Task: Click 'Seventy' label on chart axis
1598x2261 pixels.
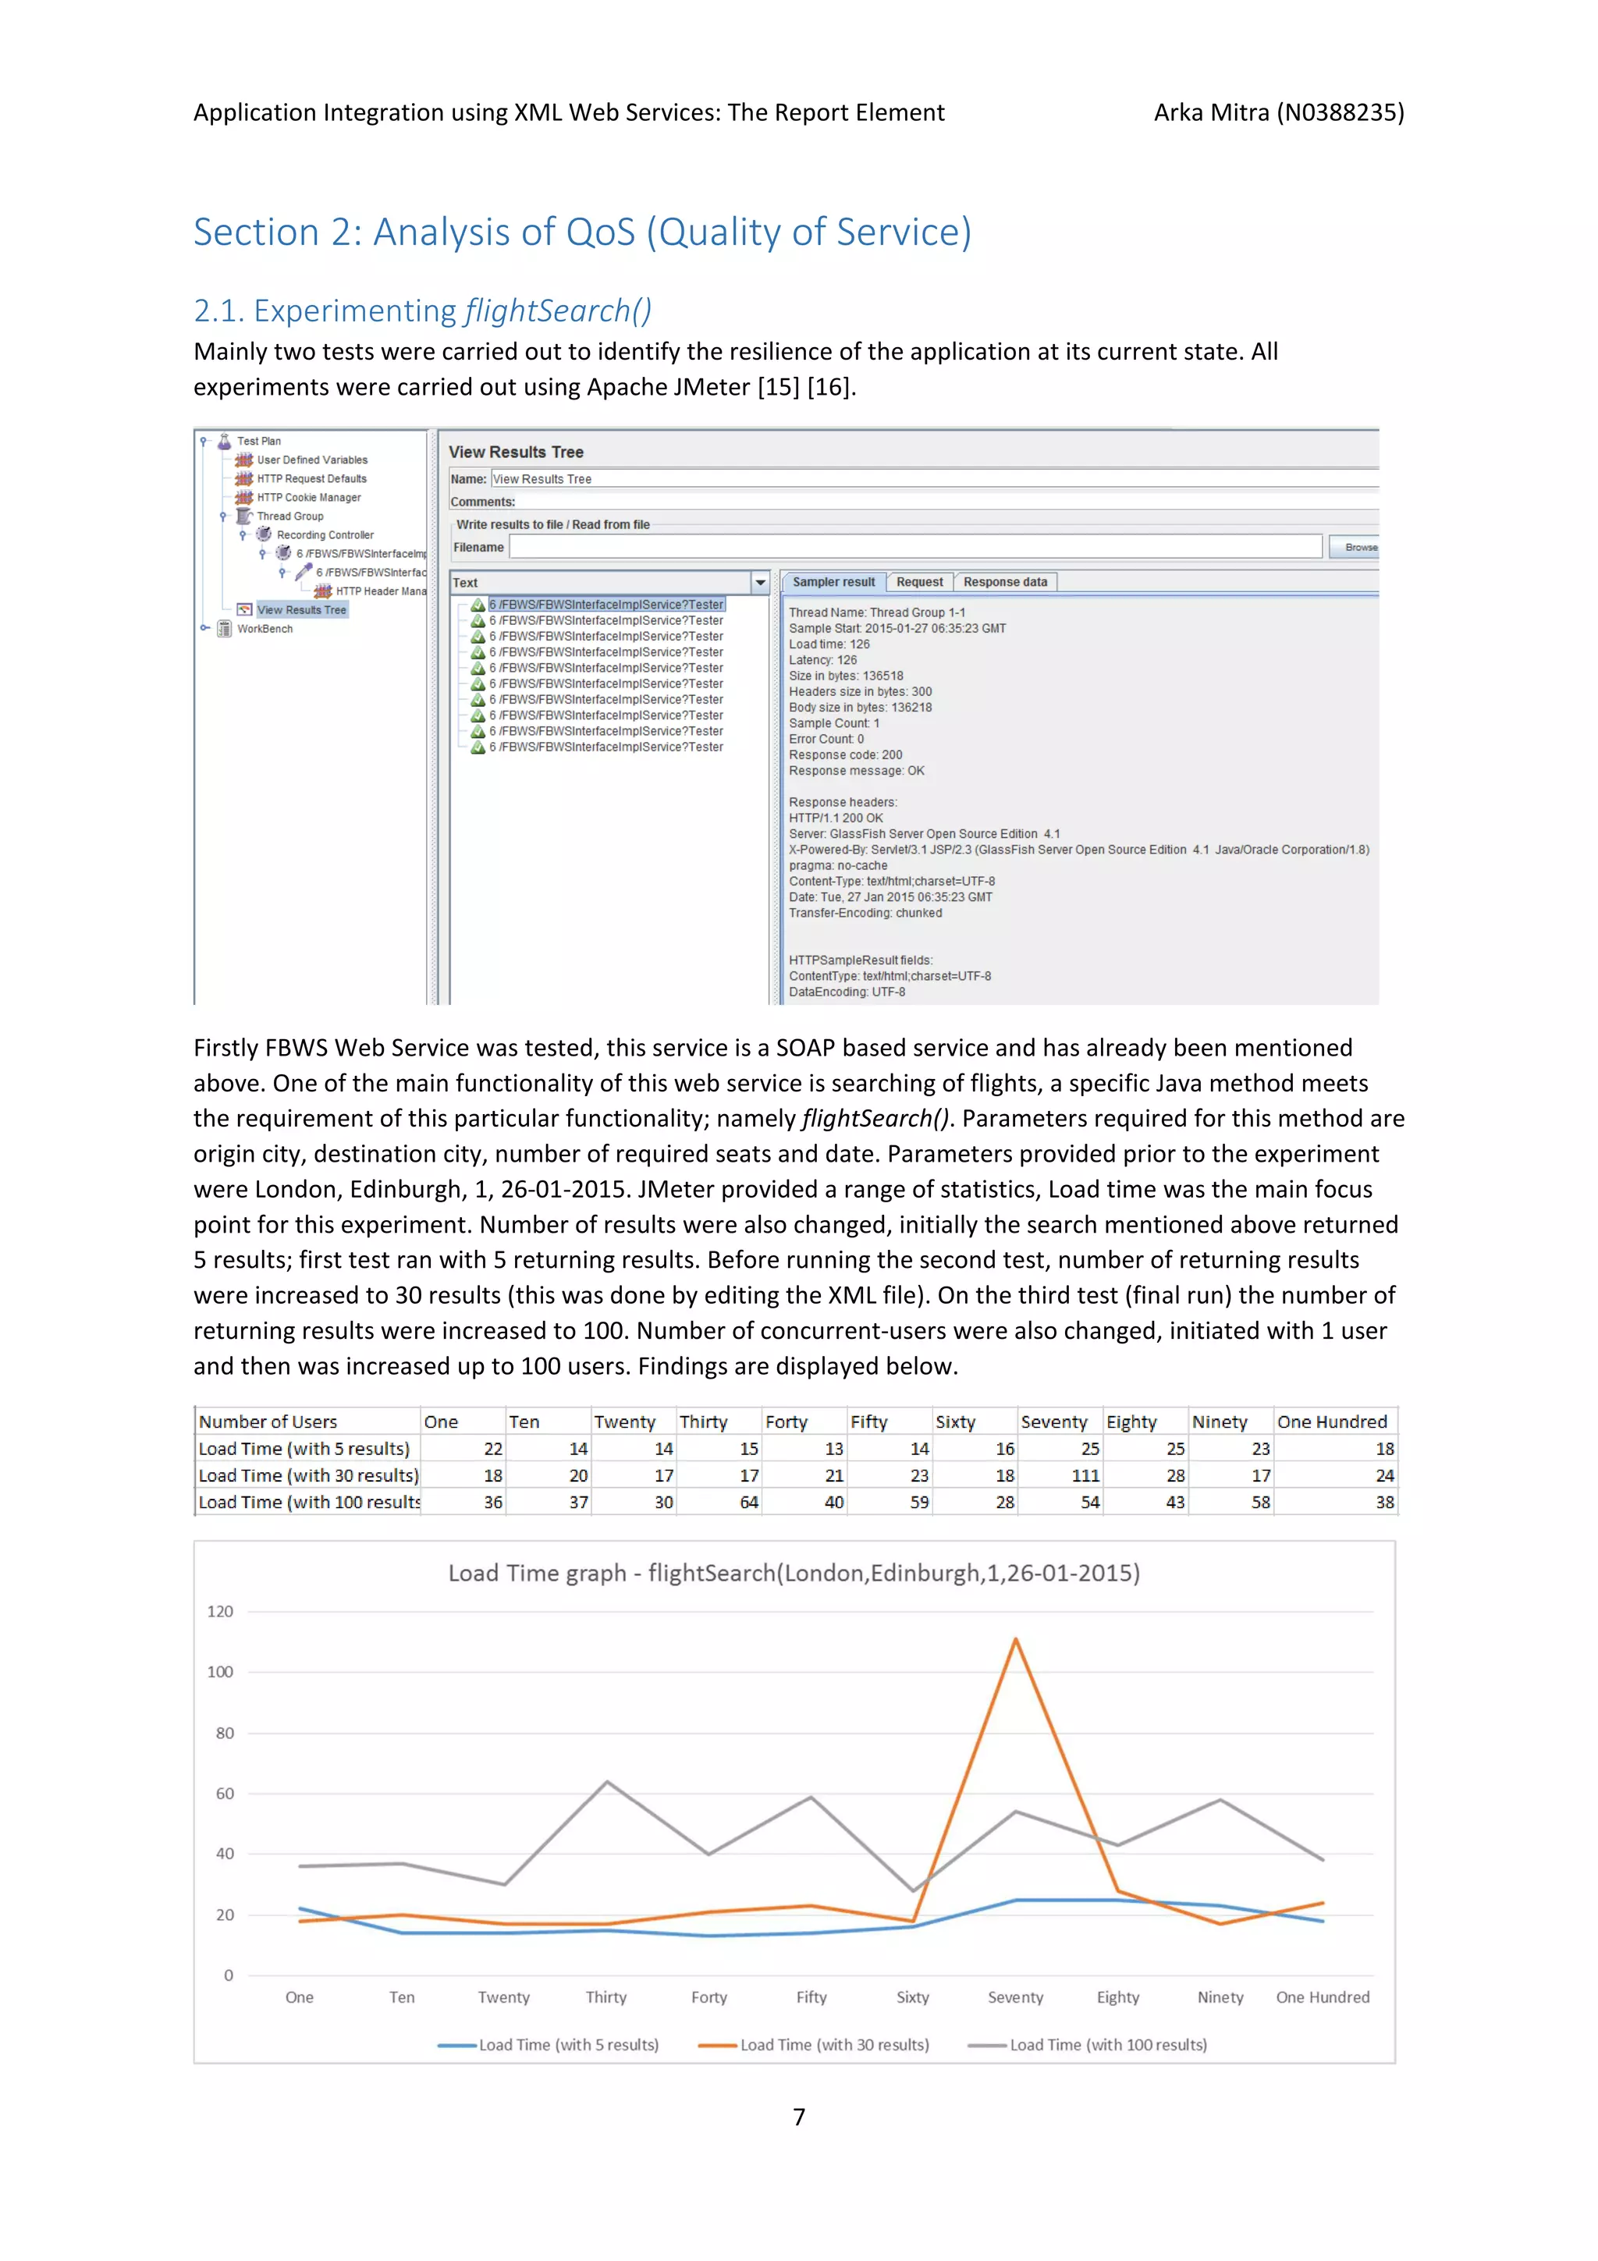Action: point(1015,1997)
